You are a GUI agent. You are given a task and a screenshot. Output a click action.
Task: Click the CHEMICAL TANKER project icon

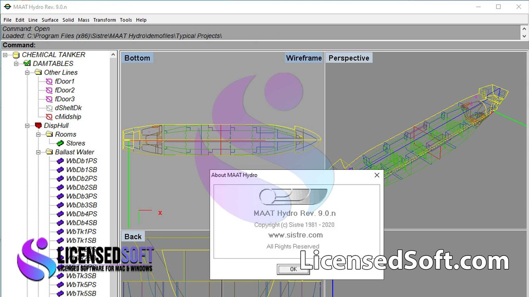coord(16,55)
